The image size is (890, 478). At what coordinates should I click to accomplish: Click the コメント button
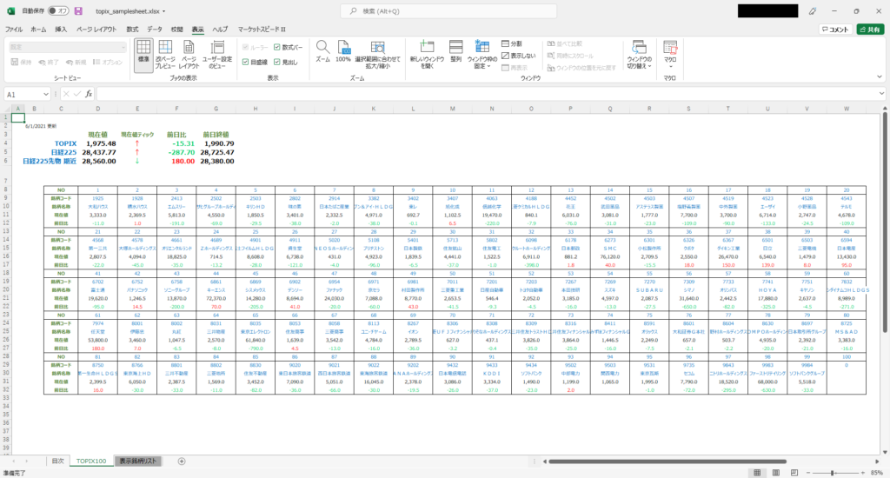pos(834,29)
